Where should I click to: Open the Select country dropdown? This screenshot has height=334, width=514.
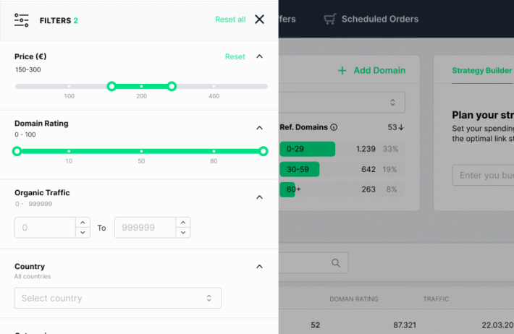coord(117,298)
